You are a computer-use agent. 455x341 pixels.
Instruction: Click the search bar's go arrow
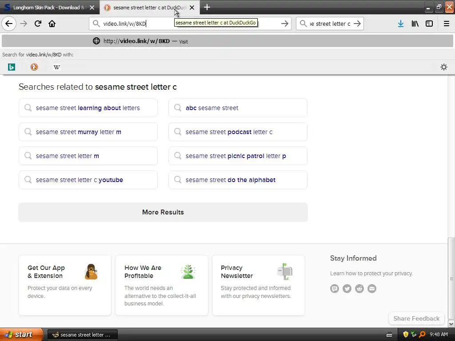pyautogui.click(x=357, y=24)
